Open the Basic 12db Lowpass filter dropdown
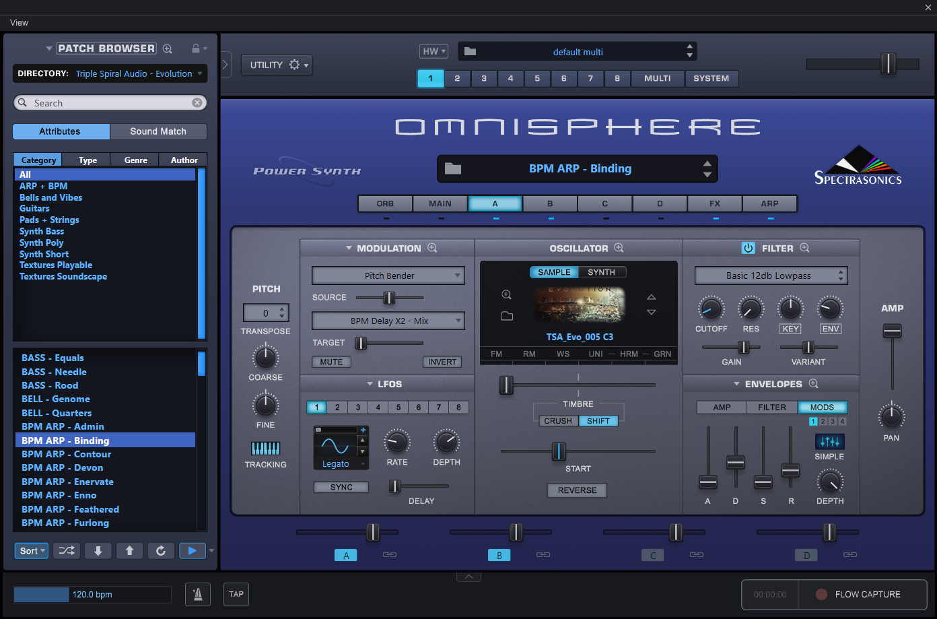 pos(771,275)
